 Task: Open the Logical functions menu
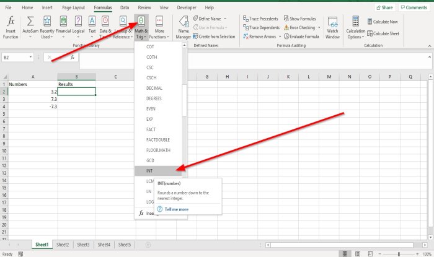pyautogui.click(x=78, y=27)
